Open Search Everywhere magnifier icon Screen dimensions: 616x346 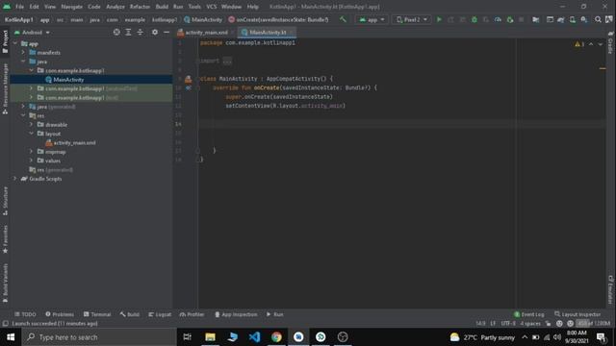(598, 19)
